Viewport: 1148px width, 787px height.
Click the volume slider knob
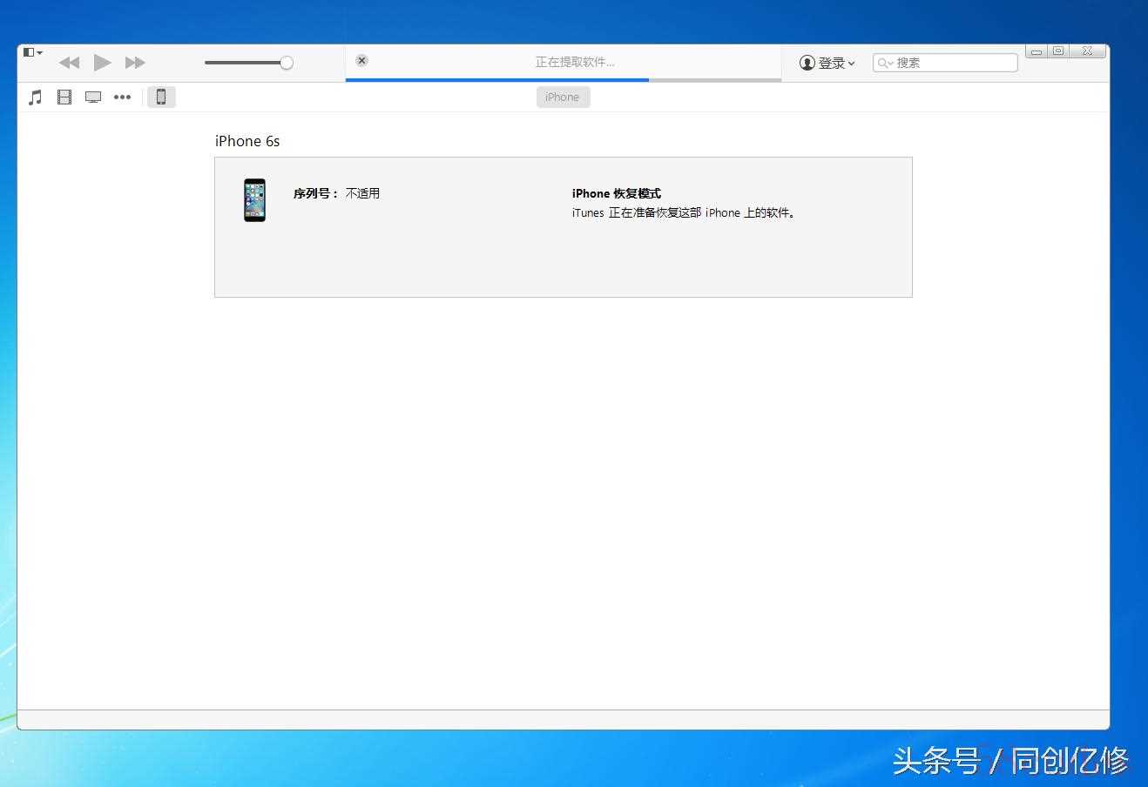287,63
